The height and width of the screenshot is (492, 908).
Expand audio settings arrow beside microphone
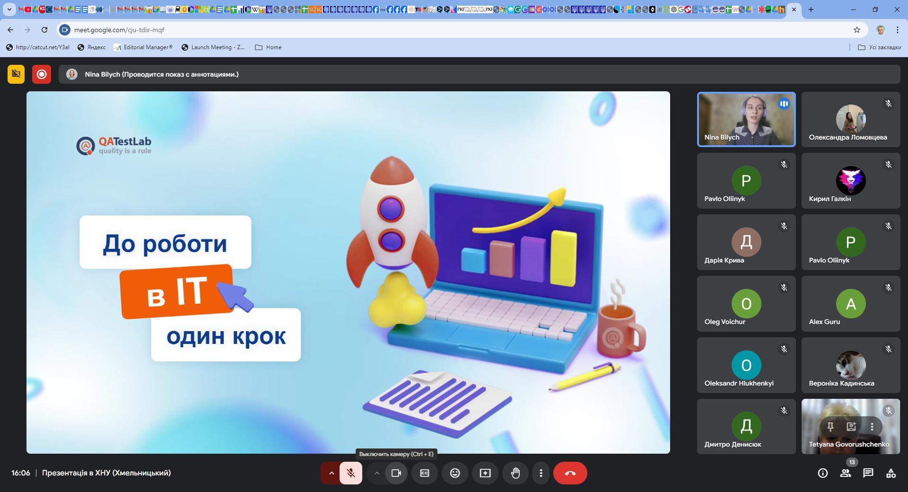(332, 473)
